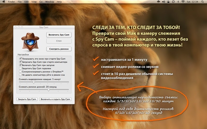Viewport: 207px width, 129px height.
Task: Click the Spy Cam window title
Action: (44, 27)
